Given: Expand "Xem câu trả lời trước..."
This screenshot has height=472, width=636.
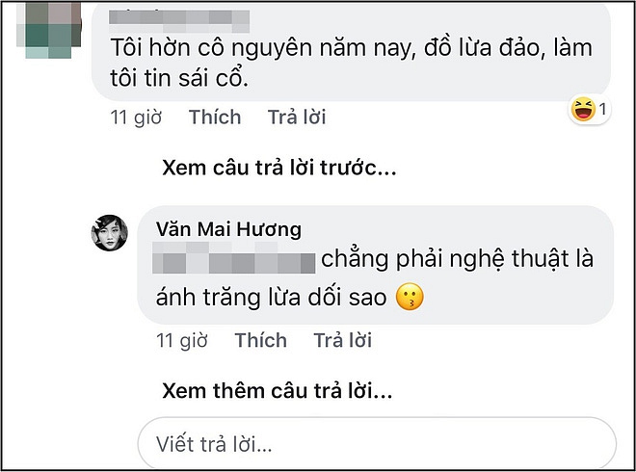Looking at the screenshot, I should (279, 169).
